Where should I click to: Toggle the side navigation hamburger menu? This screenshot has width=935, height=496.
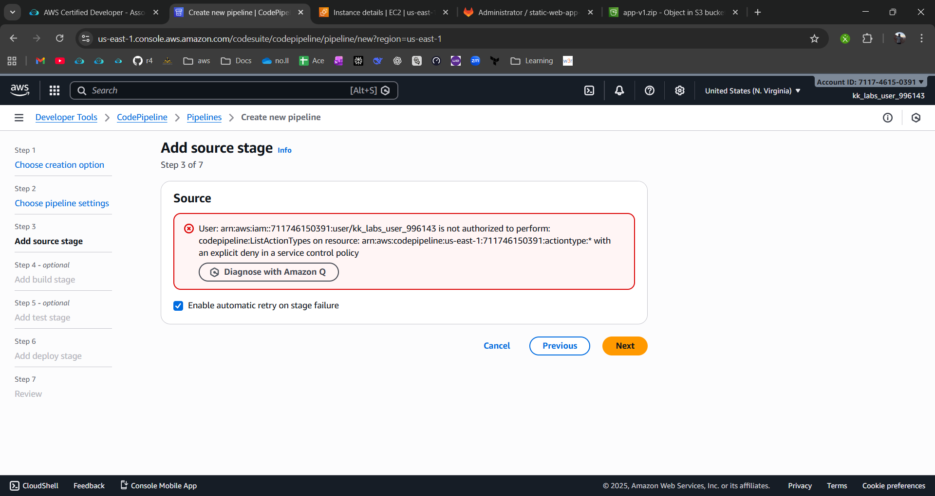19,118
